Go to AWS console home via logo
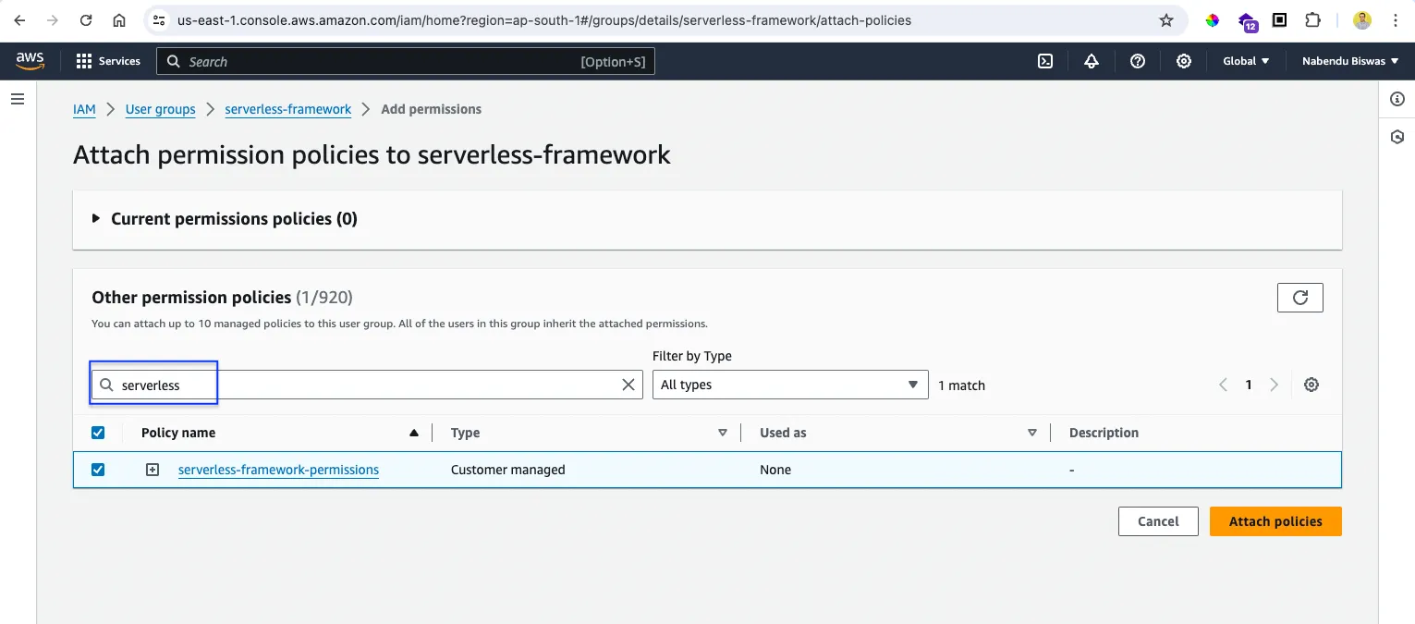The width and height of the screenshot is (1415, 624). pos(30,61)
